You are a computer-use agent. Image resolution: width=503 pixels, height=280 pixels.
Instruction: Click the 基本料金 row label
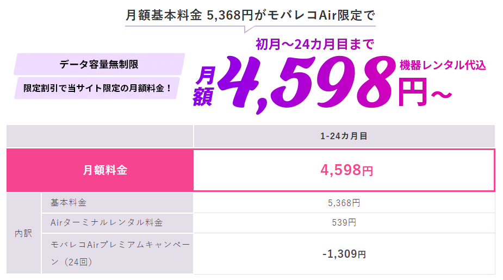point(117,203)
